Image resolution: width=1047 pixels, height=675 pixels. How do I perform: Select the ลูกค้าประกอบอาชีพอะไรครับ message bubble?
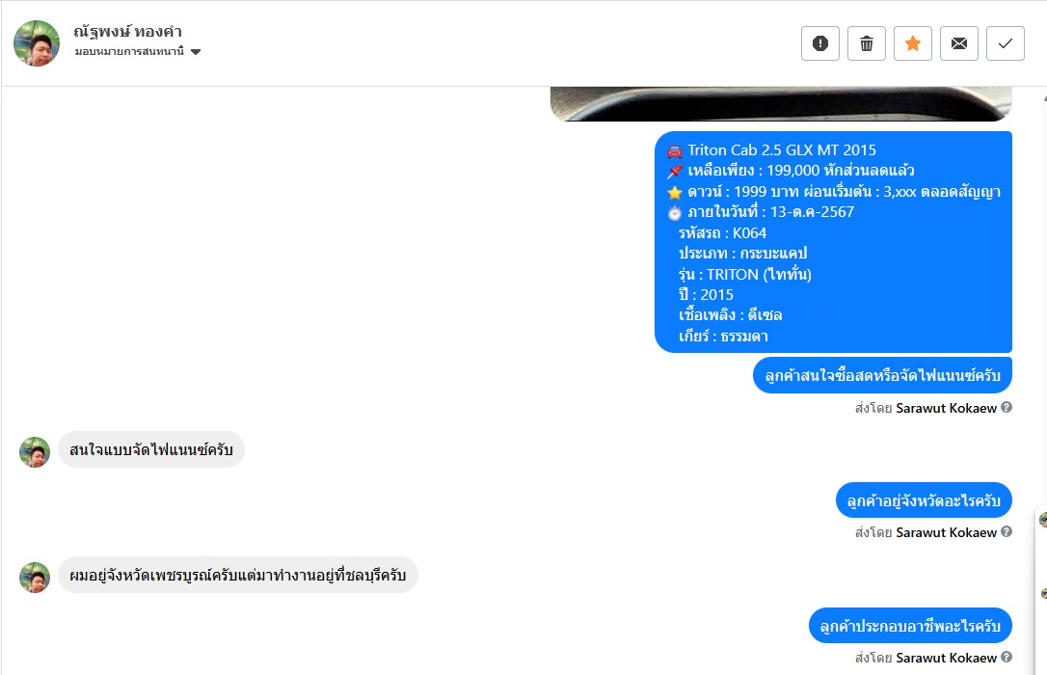pos(910,626)
